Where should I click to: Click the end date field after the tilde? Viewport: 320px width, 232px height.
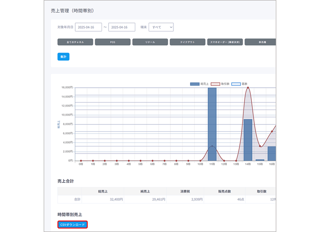(x=122, y=27)
